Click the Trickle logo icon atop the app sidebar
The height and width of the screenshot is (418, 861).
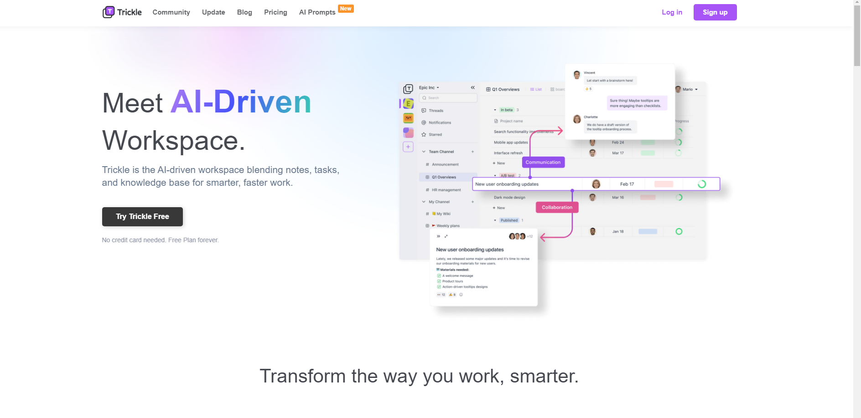point(408,89)
